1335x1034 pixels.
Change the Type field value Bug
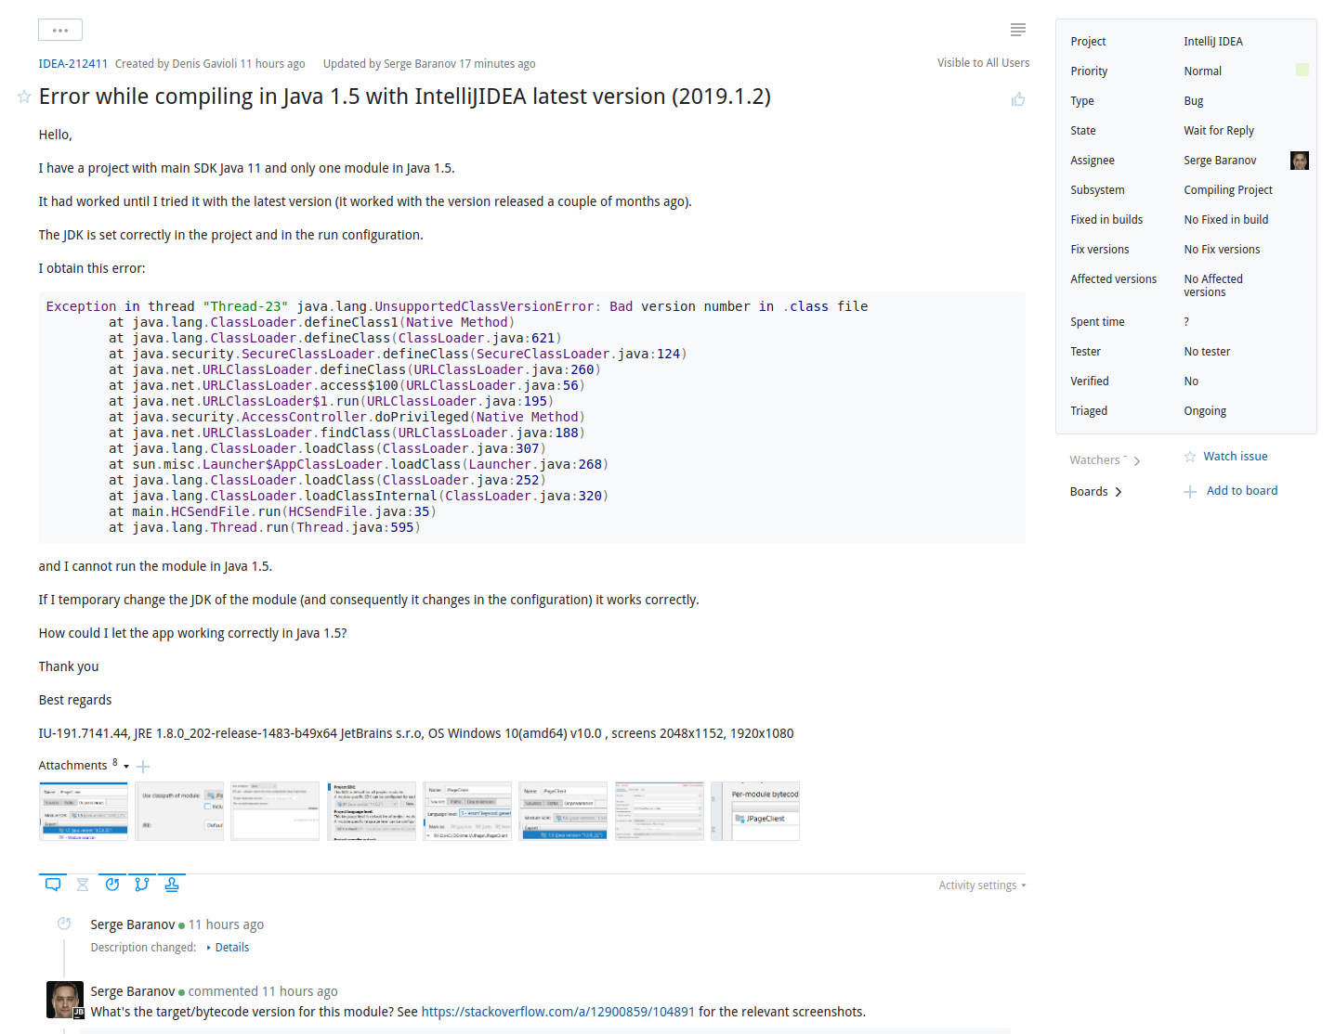click(x=1194, y=101)
